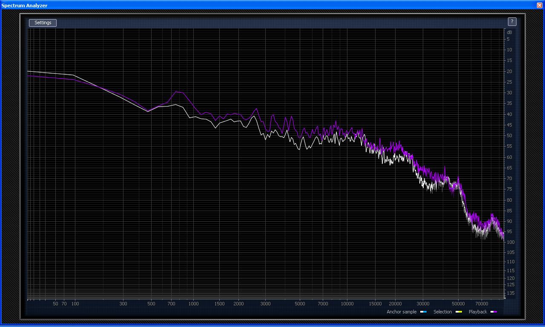Click the 5000 frequency axis label
545x327 pixels.
point(300,304)
